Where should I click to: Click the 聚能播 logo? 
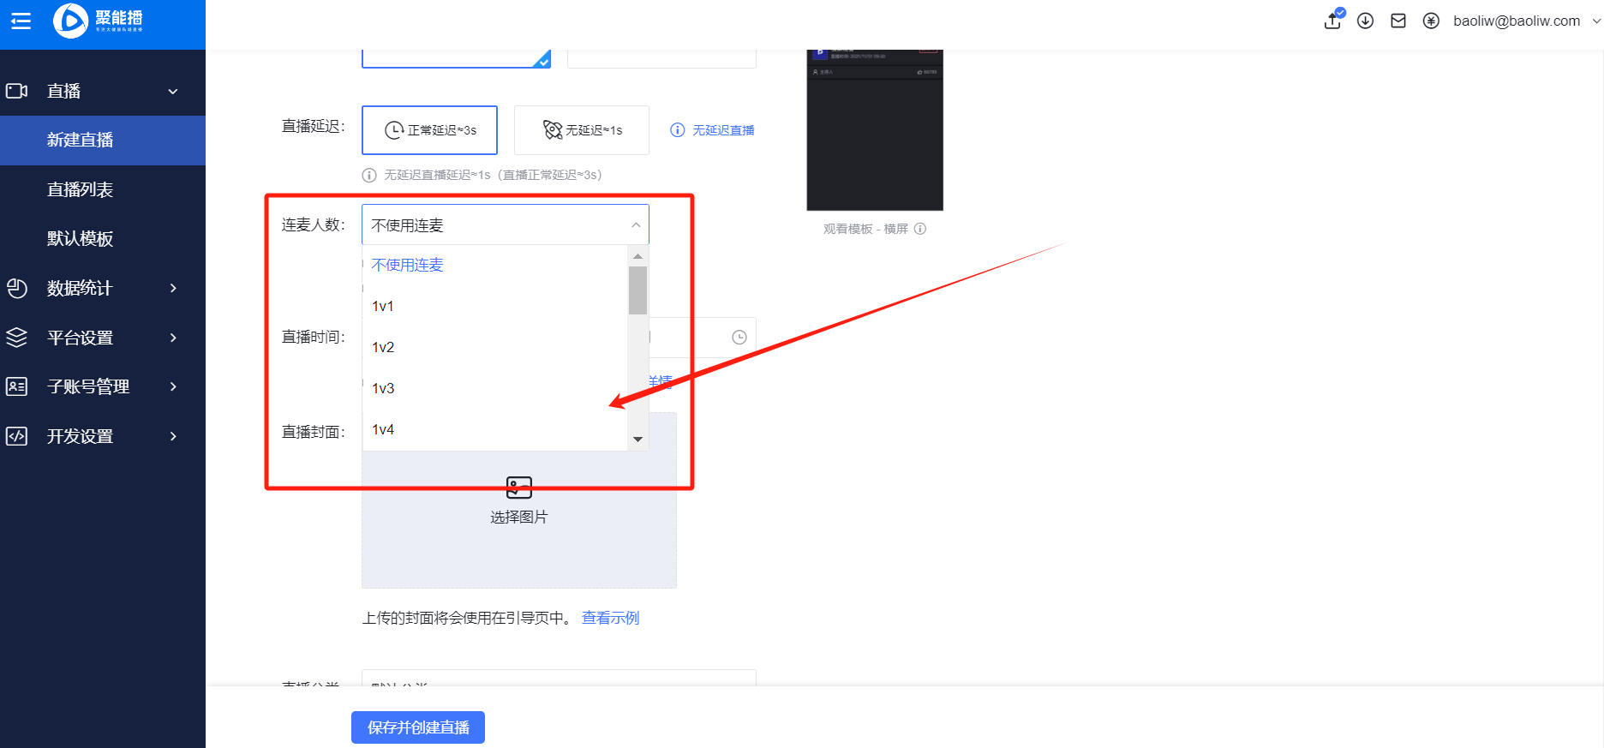coord(99,21)
